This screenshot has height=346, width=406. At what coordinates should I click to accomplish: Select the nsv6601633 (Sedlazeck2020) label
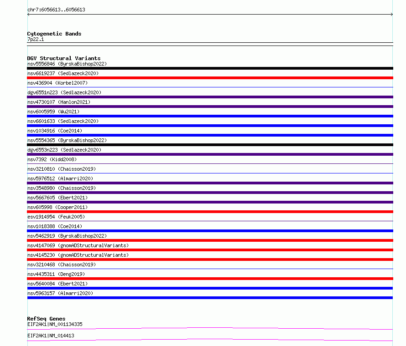(x=63, y=121)
